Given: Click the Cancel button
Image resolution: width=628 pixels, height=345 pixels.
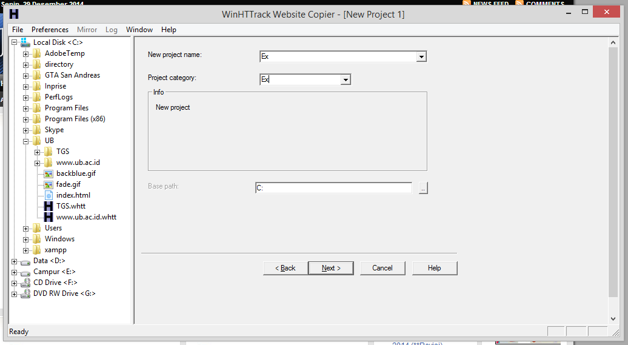Looking at the screenshot, I should (x=382, y=268).
